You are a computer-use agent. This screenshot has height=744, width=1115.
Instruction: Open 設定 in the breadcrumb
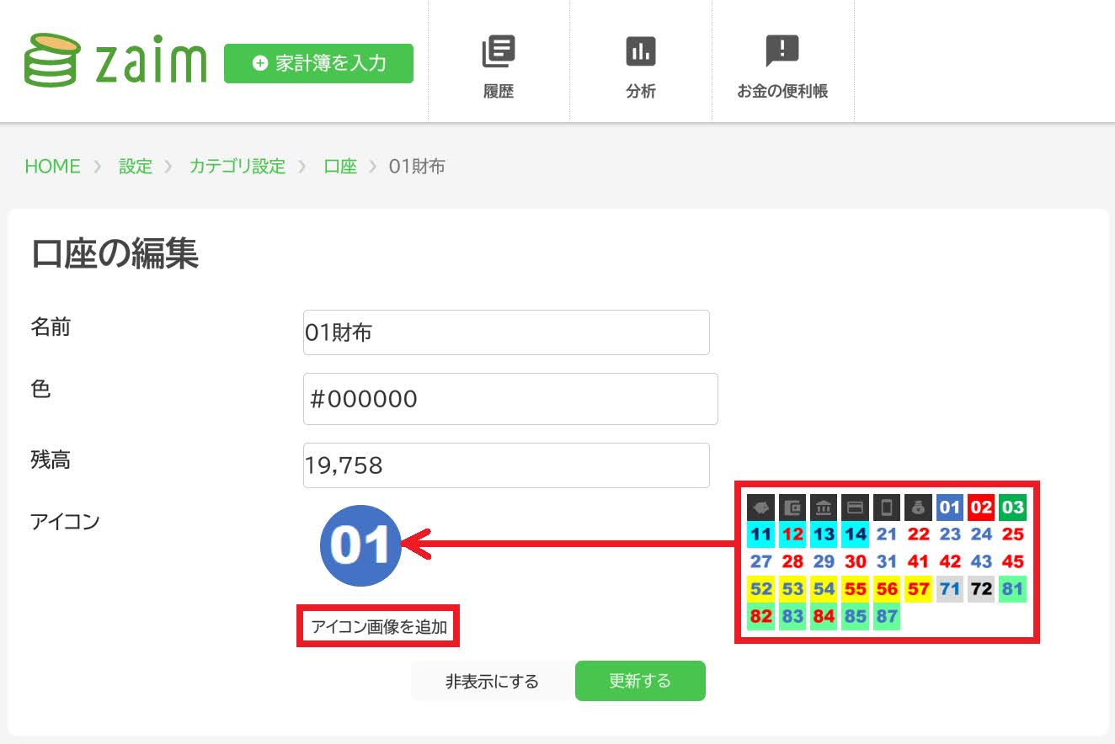pyautogui.click(x=136, y=166)
